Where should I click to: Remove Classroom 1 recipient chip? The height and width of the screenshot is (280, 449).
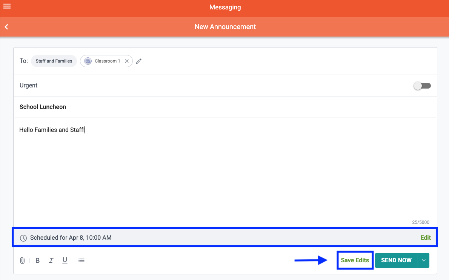point(127,61)
